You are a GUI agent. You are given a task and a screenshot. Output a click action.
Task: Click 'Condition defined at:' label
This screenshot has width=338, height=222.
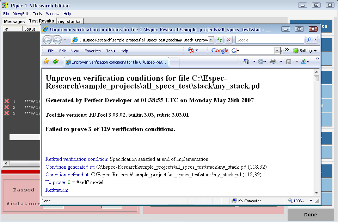[x=67, y=175]
